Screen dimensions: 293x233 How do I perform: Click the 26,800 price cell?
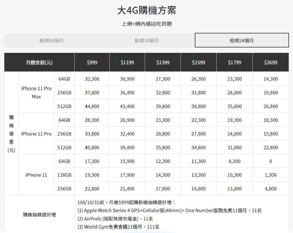click(271, 106)
